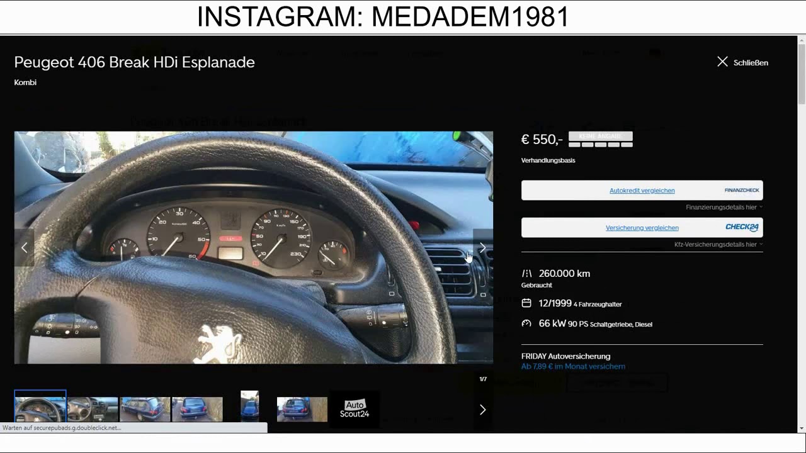Screen dimensions: 806x453
Task: Click the calendar icon next to 12/1999
Action: [527, 303]
